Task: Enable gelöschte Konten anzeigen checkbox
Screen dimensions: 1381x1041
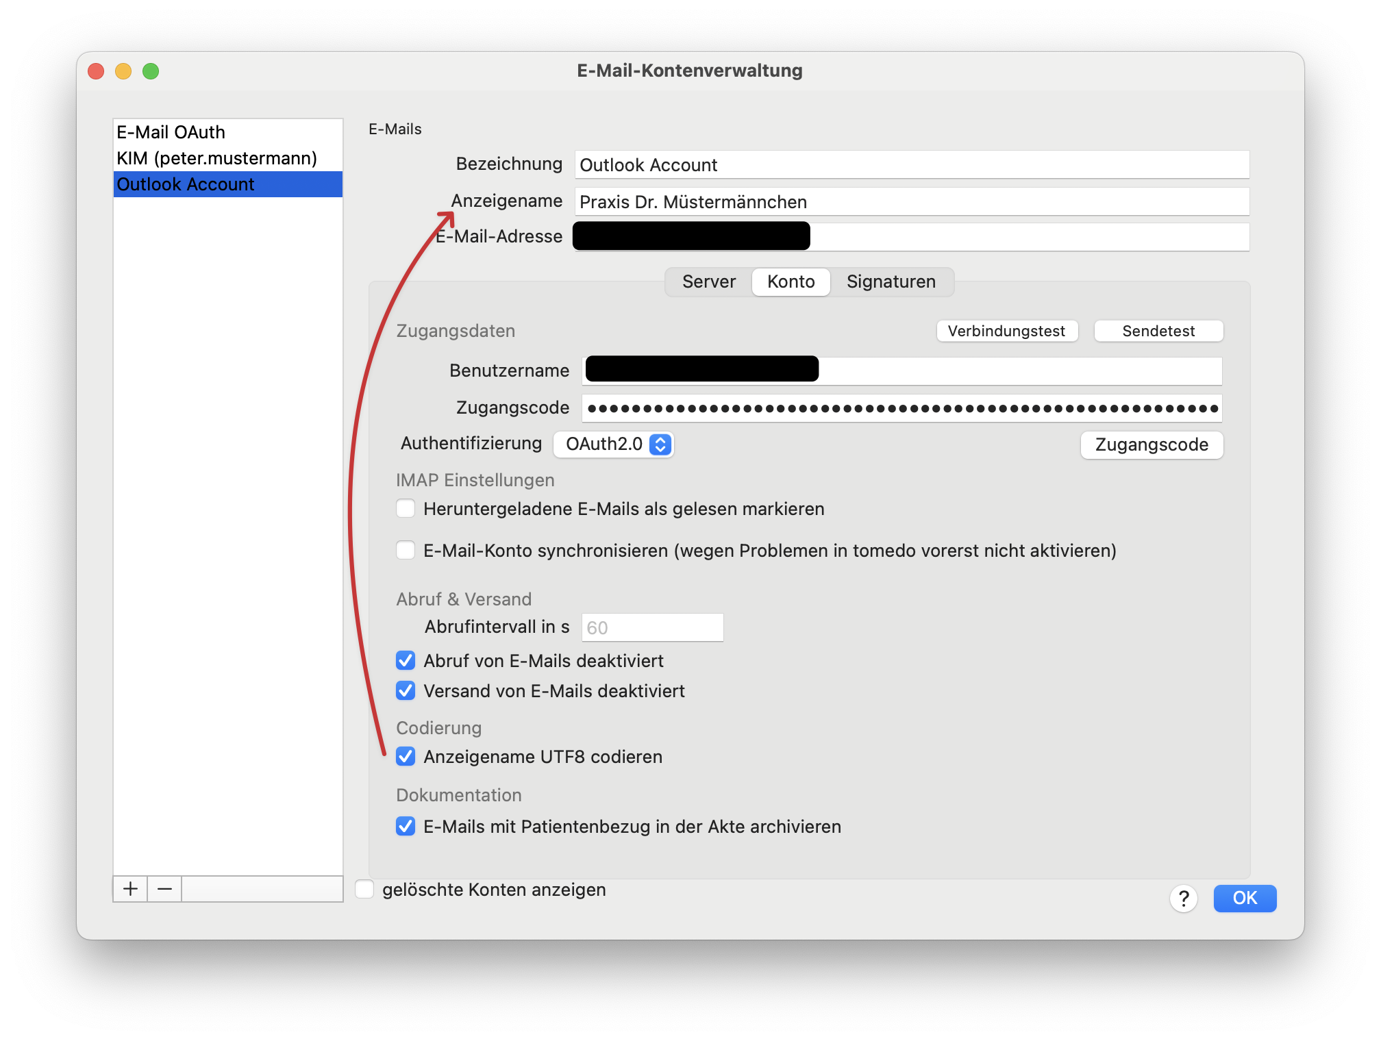Action: 364,890
